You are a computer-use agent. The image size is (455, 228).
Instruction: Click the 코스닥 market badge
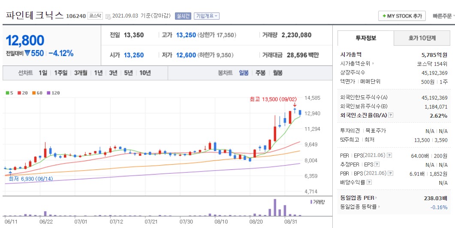(95, 16)
